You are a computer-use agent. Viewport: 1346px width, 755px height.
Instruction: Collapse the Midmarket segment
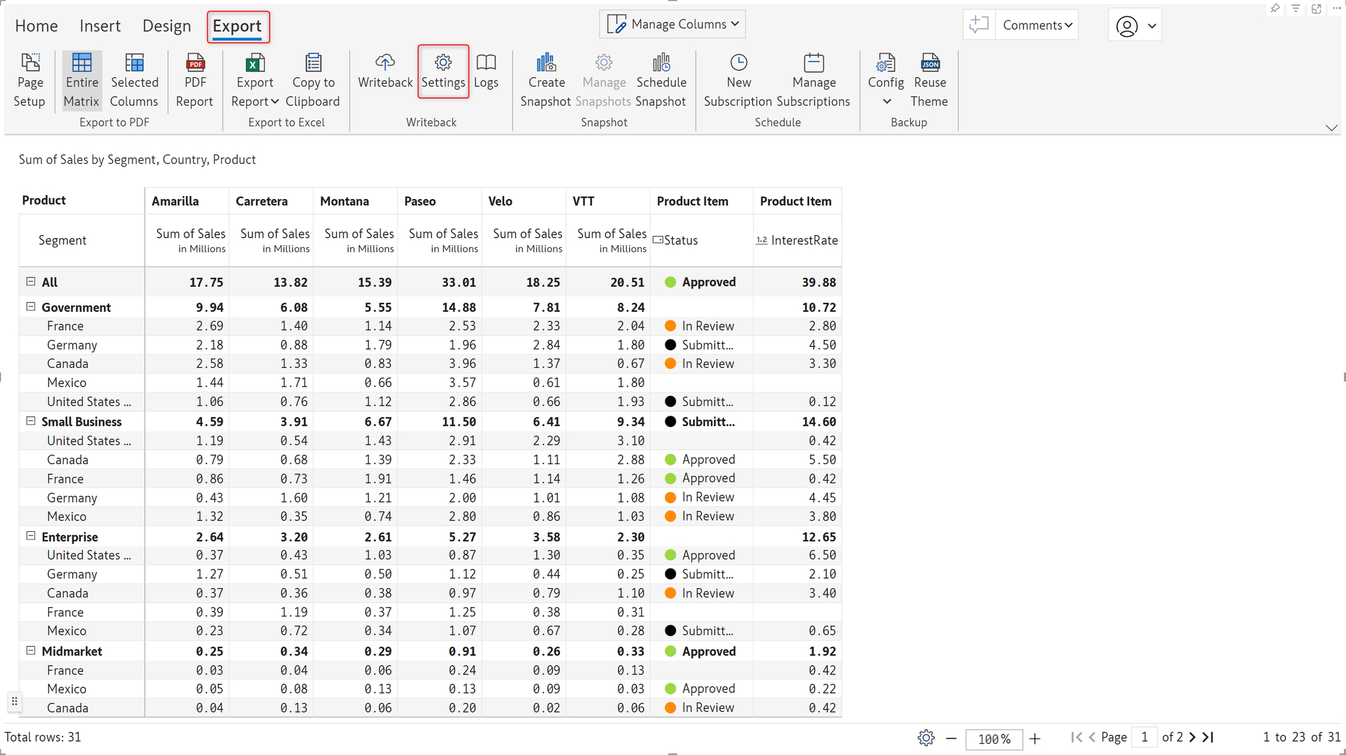[x=31, y=650]
